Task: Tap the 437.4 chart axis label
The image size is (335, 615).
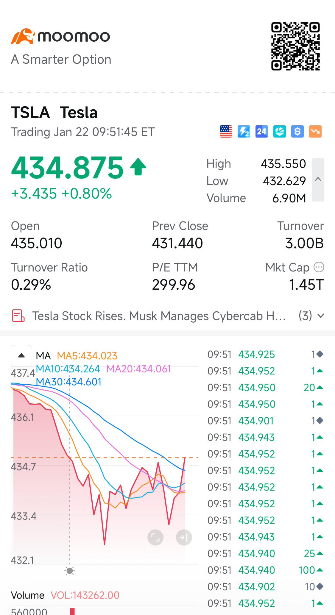Action: 23,373
